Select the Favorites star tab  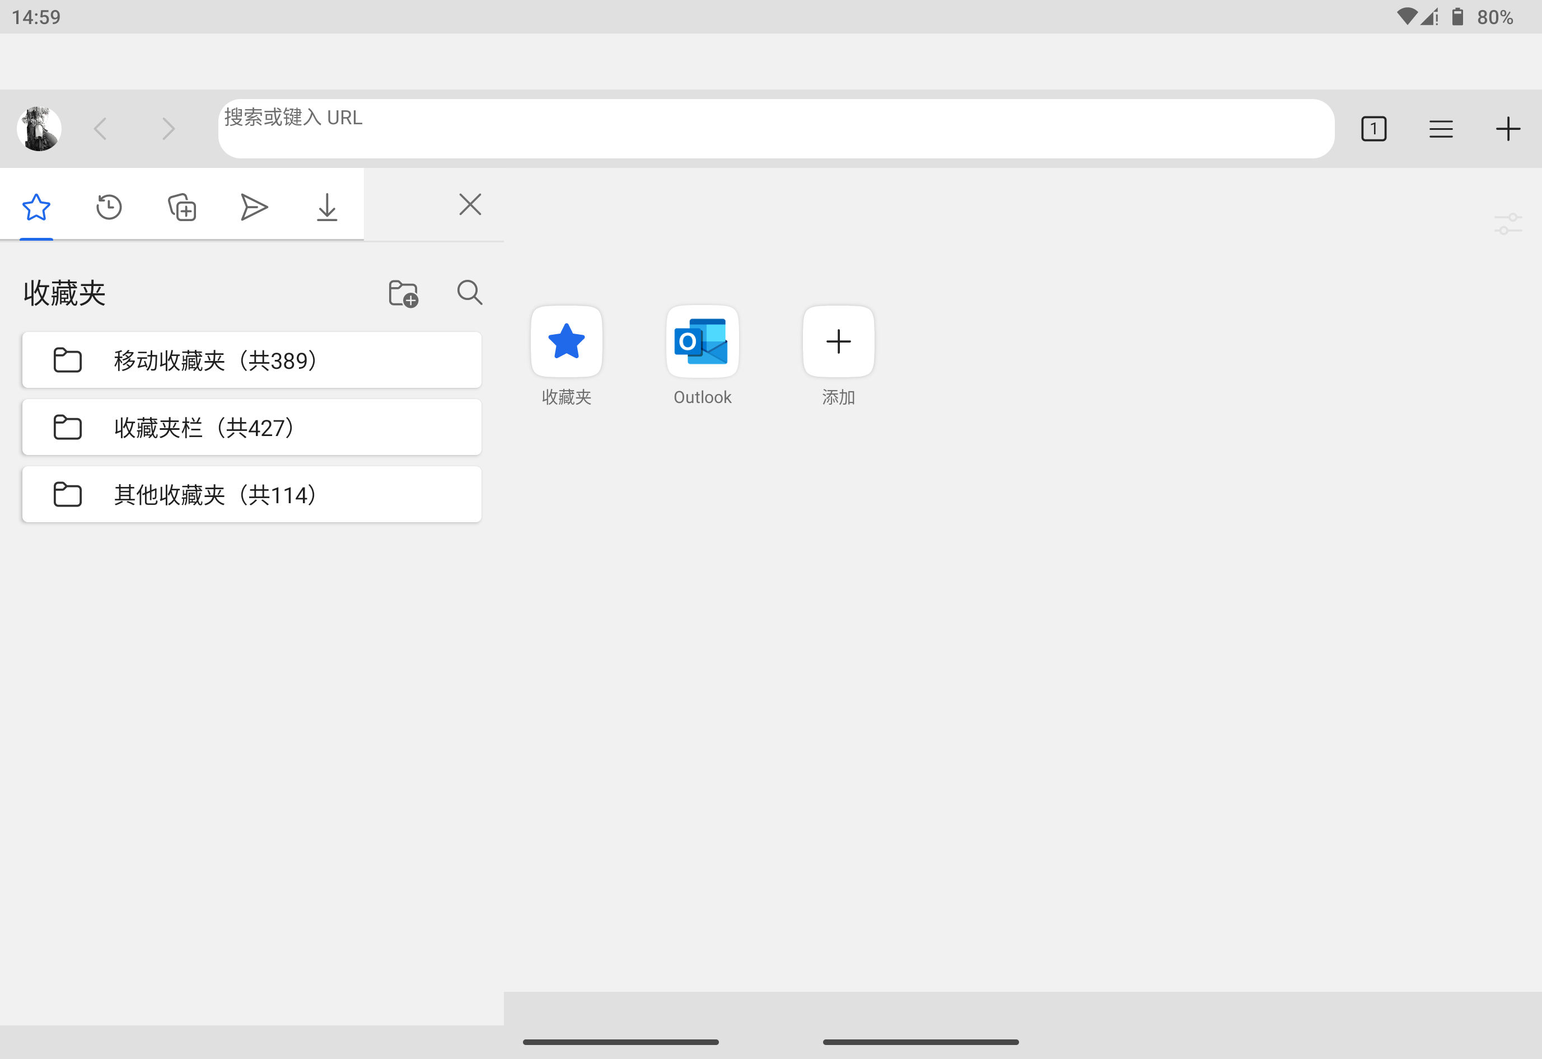point(36,207)
